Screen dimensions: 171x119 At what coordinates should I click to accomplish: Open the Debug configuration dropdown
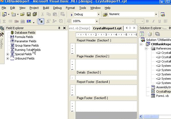(99, 14)
